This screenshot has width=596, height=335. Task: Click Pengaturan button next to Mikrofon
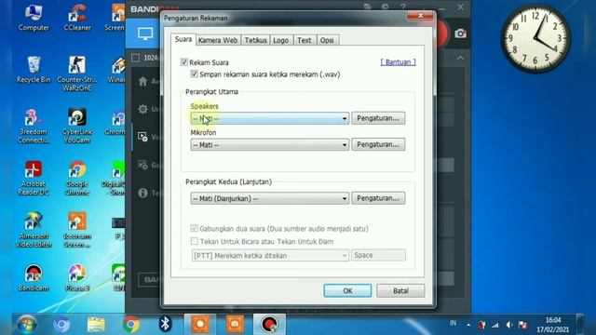point(378,144)
